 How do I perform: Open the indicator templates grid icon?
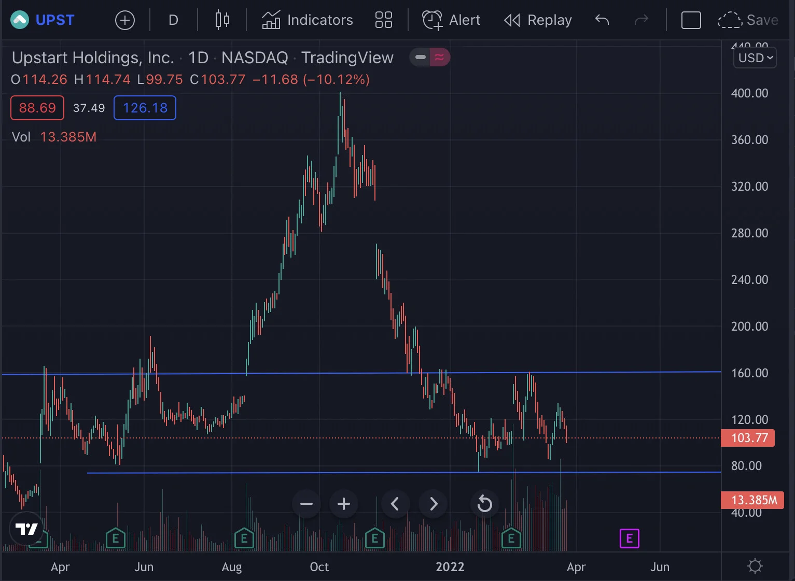[383, 20]
